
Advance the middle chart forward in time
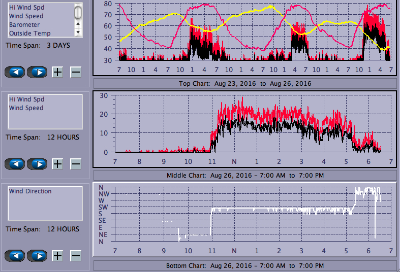click(37, 163)
